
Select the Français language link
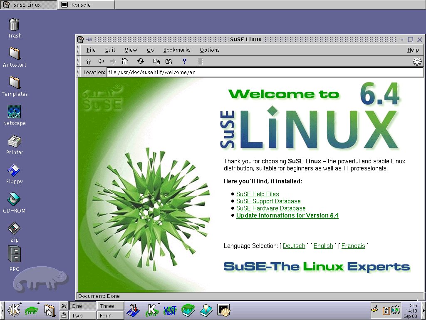(353, 246)
